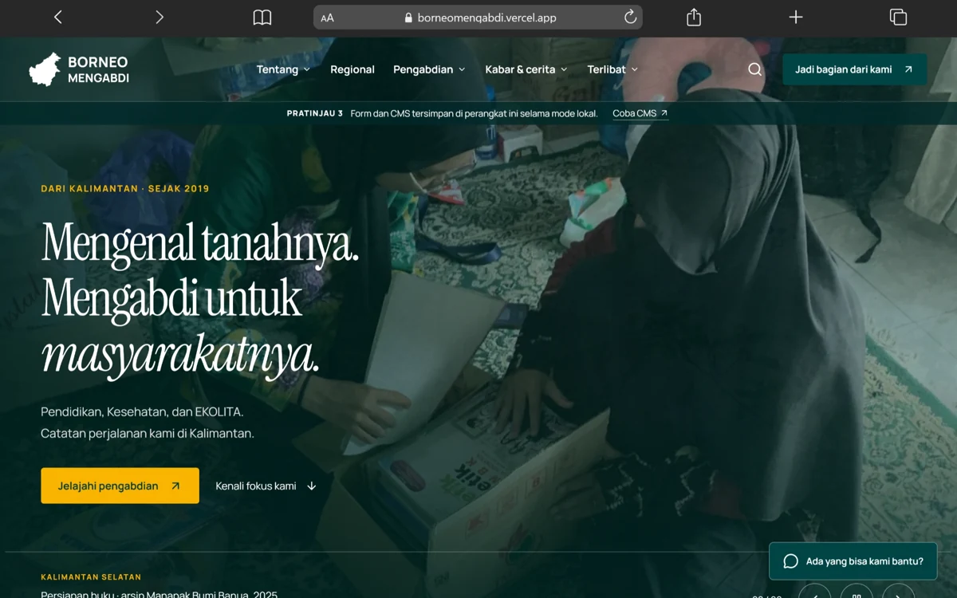Viewport: 957px width, 598px height.
Task: Click the PRATINJAU 3 label
Action: [314, 113]
